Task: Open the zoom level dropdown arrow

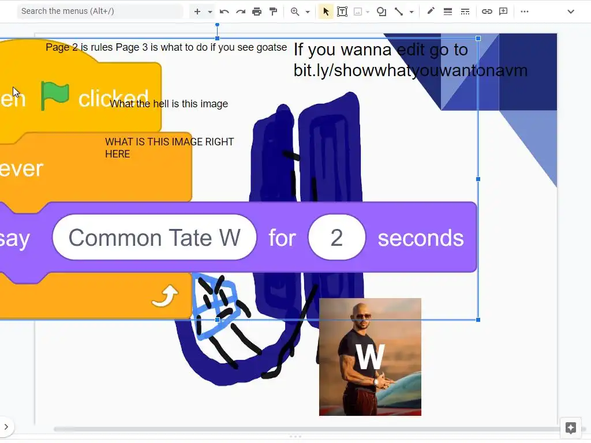Action: coord(308,12)
